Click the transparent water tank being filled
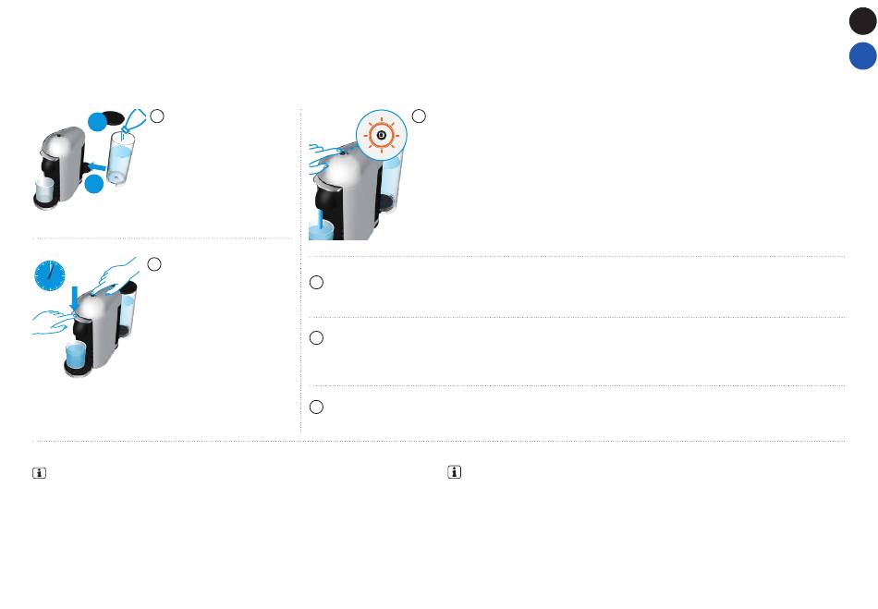 [121, 158]
